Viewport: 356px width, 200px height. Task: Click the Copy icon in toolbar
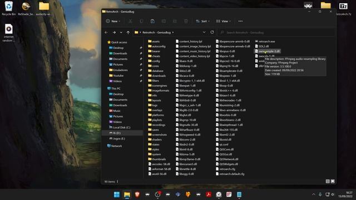[x=141, y=21]
